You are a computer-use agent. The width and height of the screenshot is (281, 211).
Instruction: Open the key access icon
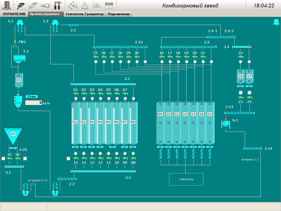click(45, 5)
